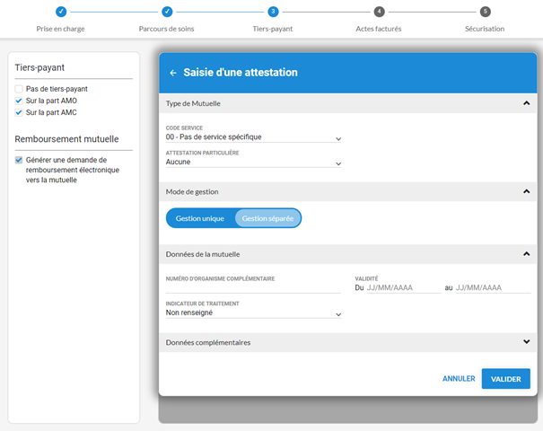Screen dimensions: 543x431
Task: Collapse the Mode de gestion section
Action: click(526, 192)
